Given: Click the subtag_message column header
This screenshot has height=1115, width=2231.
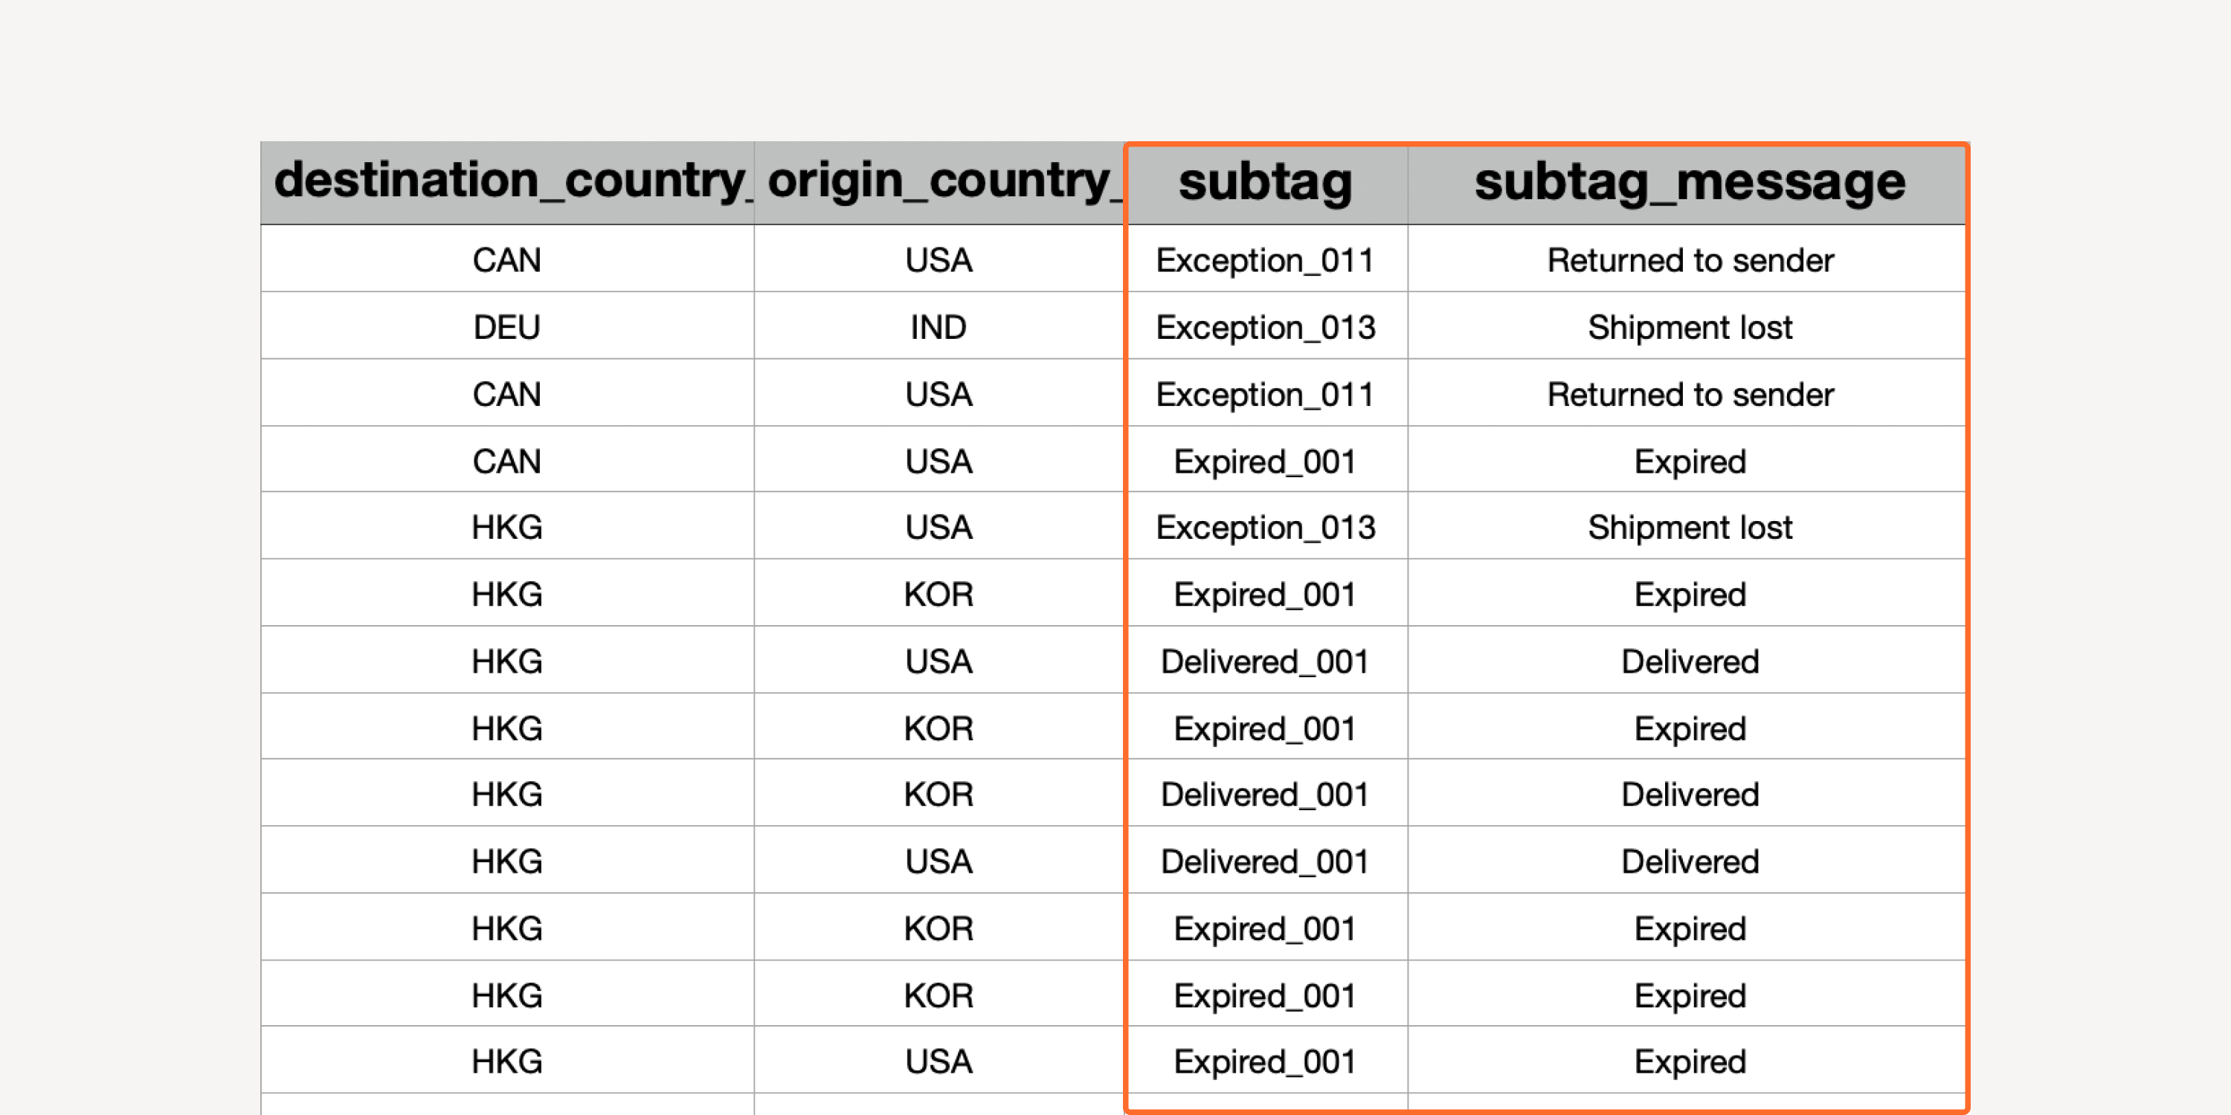Looking at the screenshot, I should (1689, 183).
